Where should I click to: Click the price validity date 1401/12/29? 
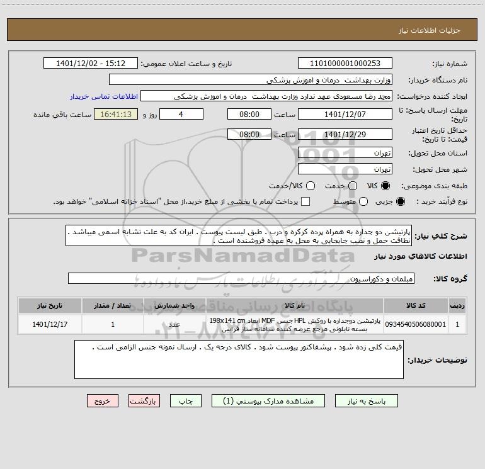click(345, 135)
